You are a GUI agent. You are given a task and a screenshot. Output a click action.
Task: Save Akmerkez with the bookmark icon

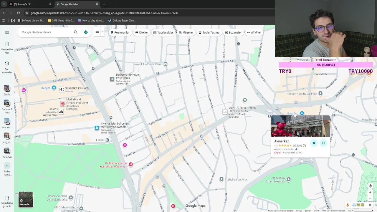coord(323,143)
